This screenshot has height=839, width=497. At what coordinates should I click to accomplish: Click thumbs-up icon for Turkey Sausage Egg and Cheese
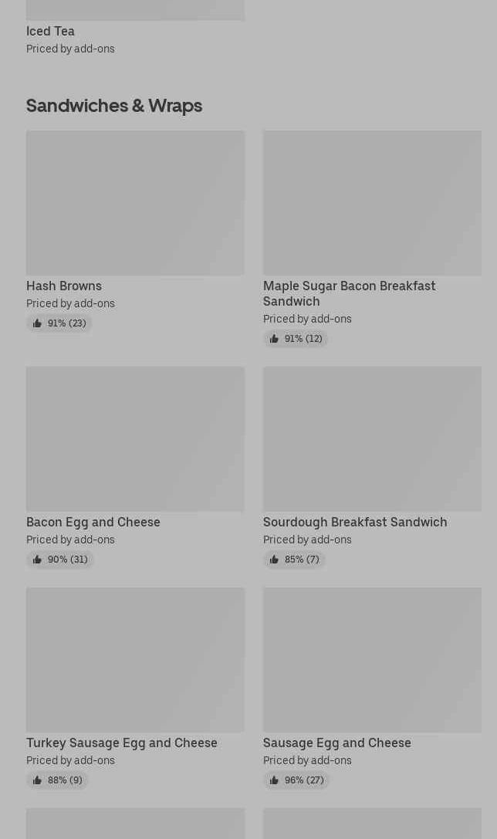(37, 780)
